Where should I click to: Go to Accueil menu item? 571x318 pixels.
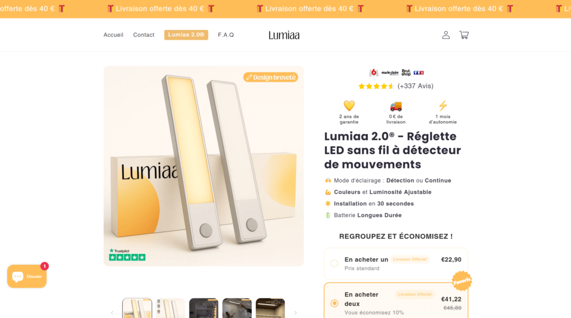[113, 35]
